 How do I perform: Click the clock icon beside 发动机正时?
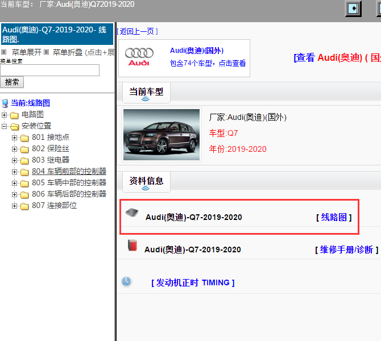pos(126,281)
